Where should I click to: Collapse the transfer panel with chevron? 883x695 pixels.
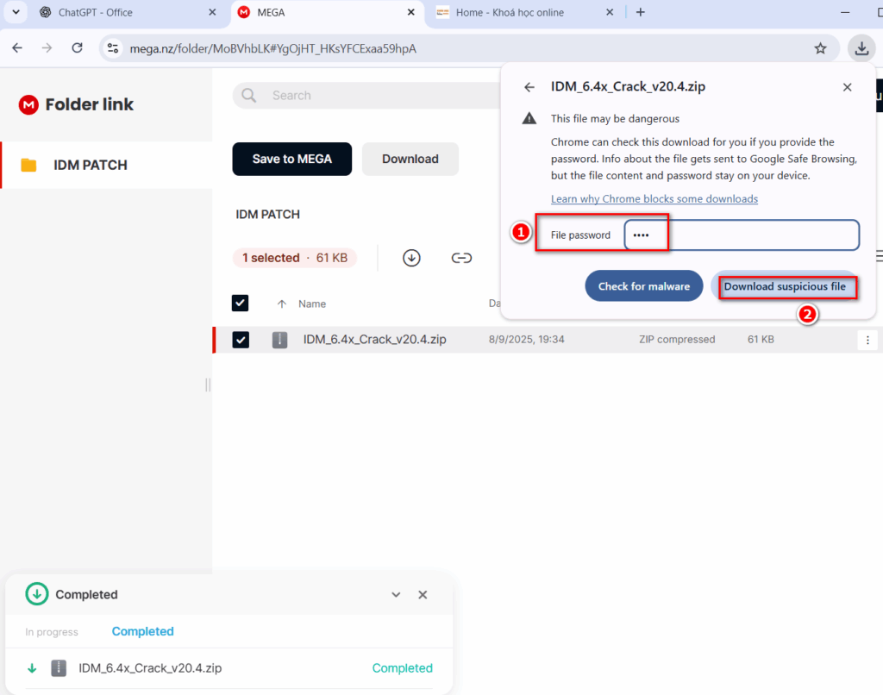click(x=396, y=595)
